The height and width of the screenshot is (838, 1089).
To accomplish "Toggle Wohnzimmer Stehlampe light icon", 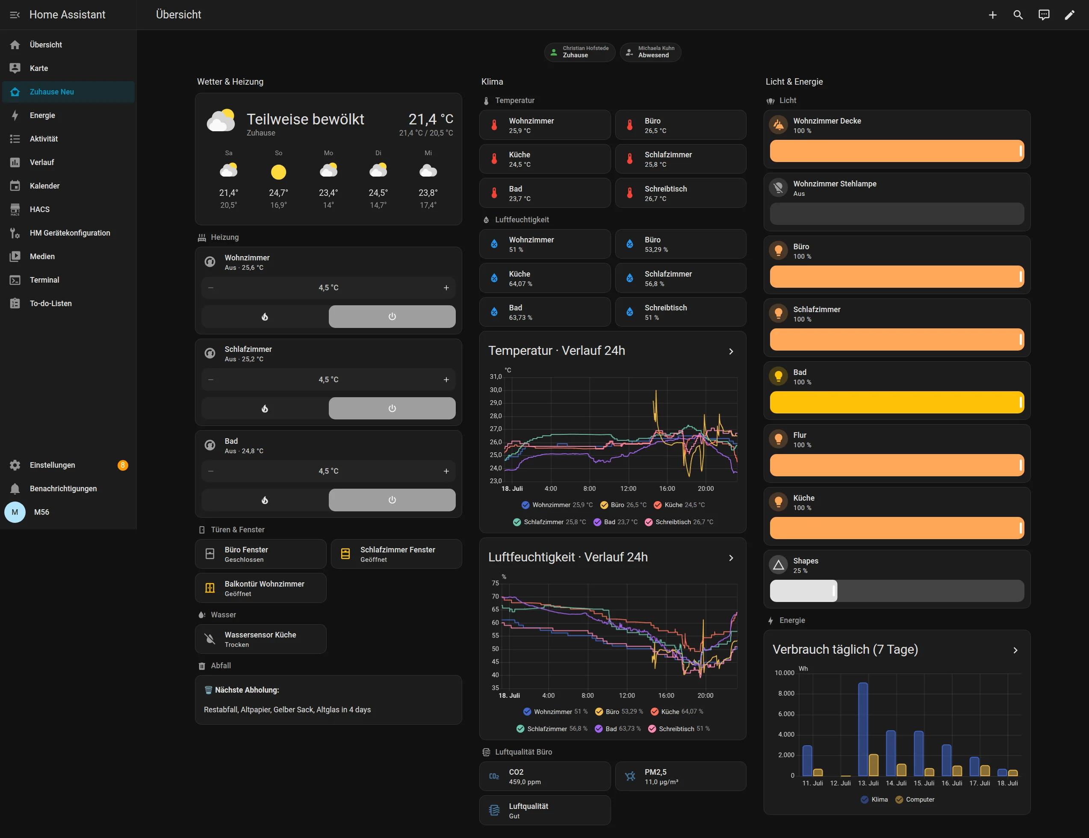I will click(778, 188).
